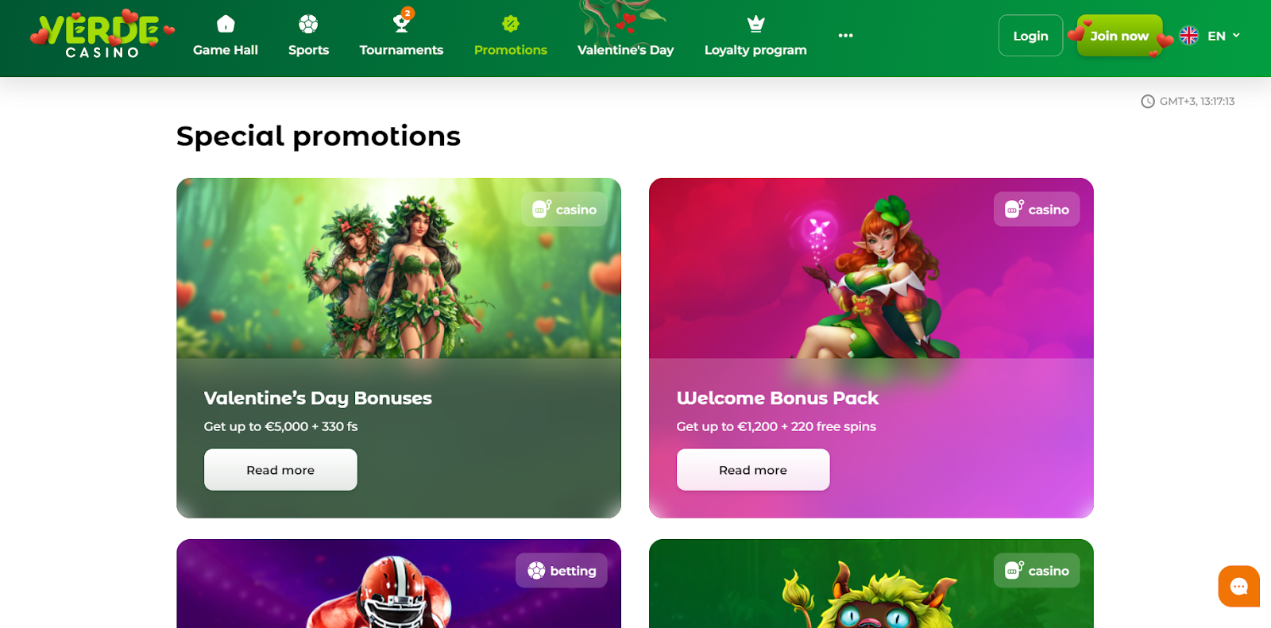Click the clock icon beside GMT+3 time
Image resolution: width=1271 pixels, height=628 pixels.
coord(1148,102)
